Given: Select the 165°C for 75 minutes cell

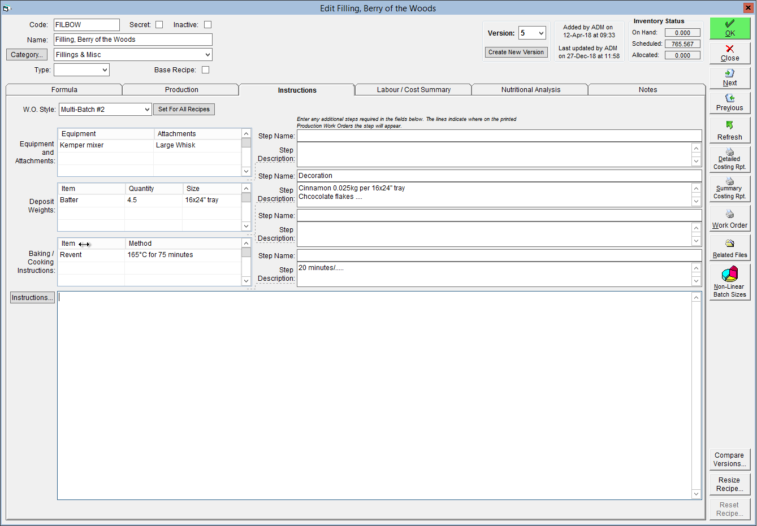Looking at the screenshot, I should tap(183, 255).
